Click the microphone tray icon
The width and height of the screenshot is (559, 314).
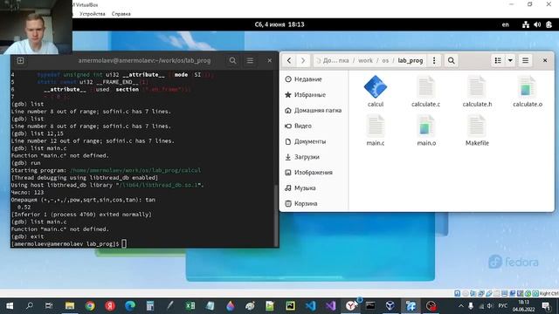(x=471, y=306)
